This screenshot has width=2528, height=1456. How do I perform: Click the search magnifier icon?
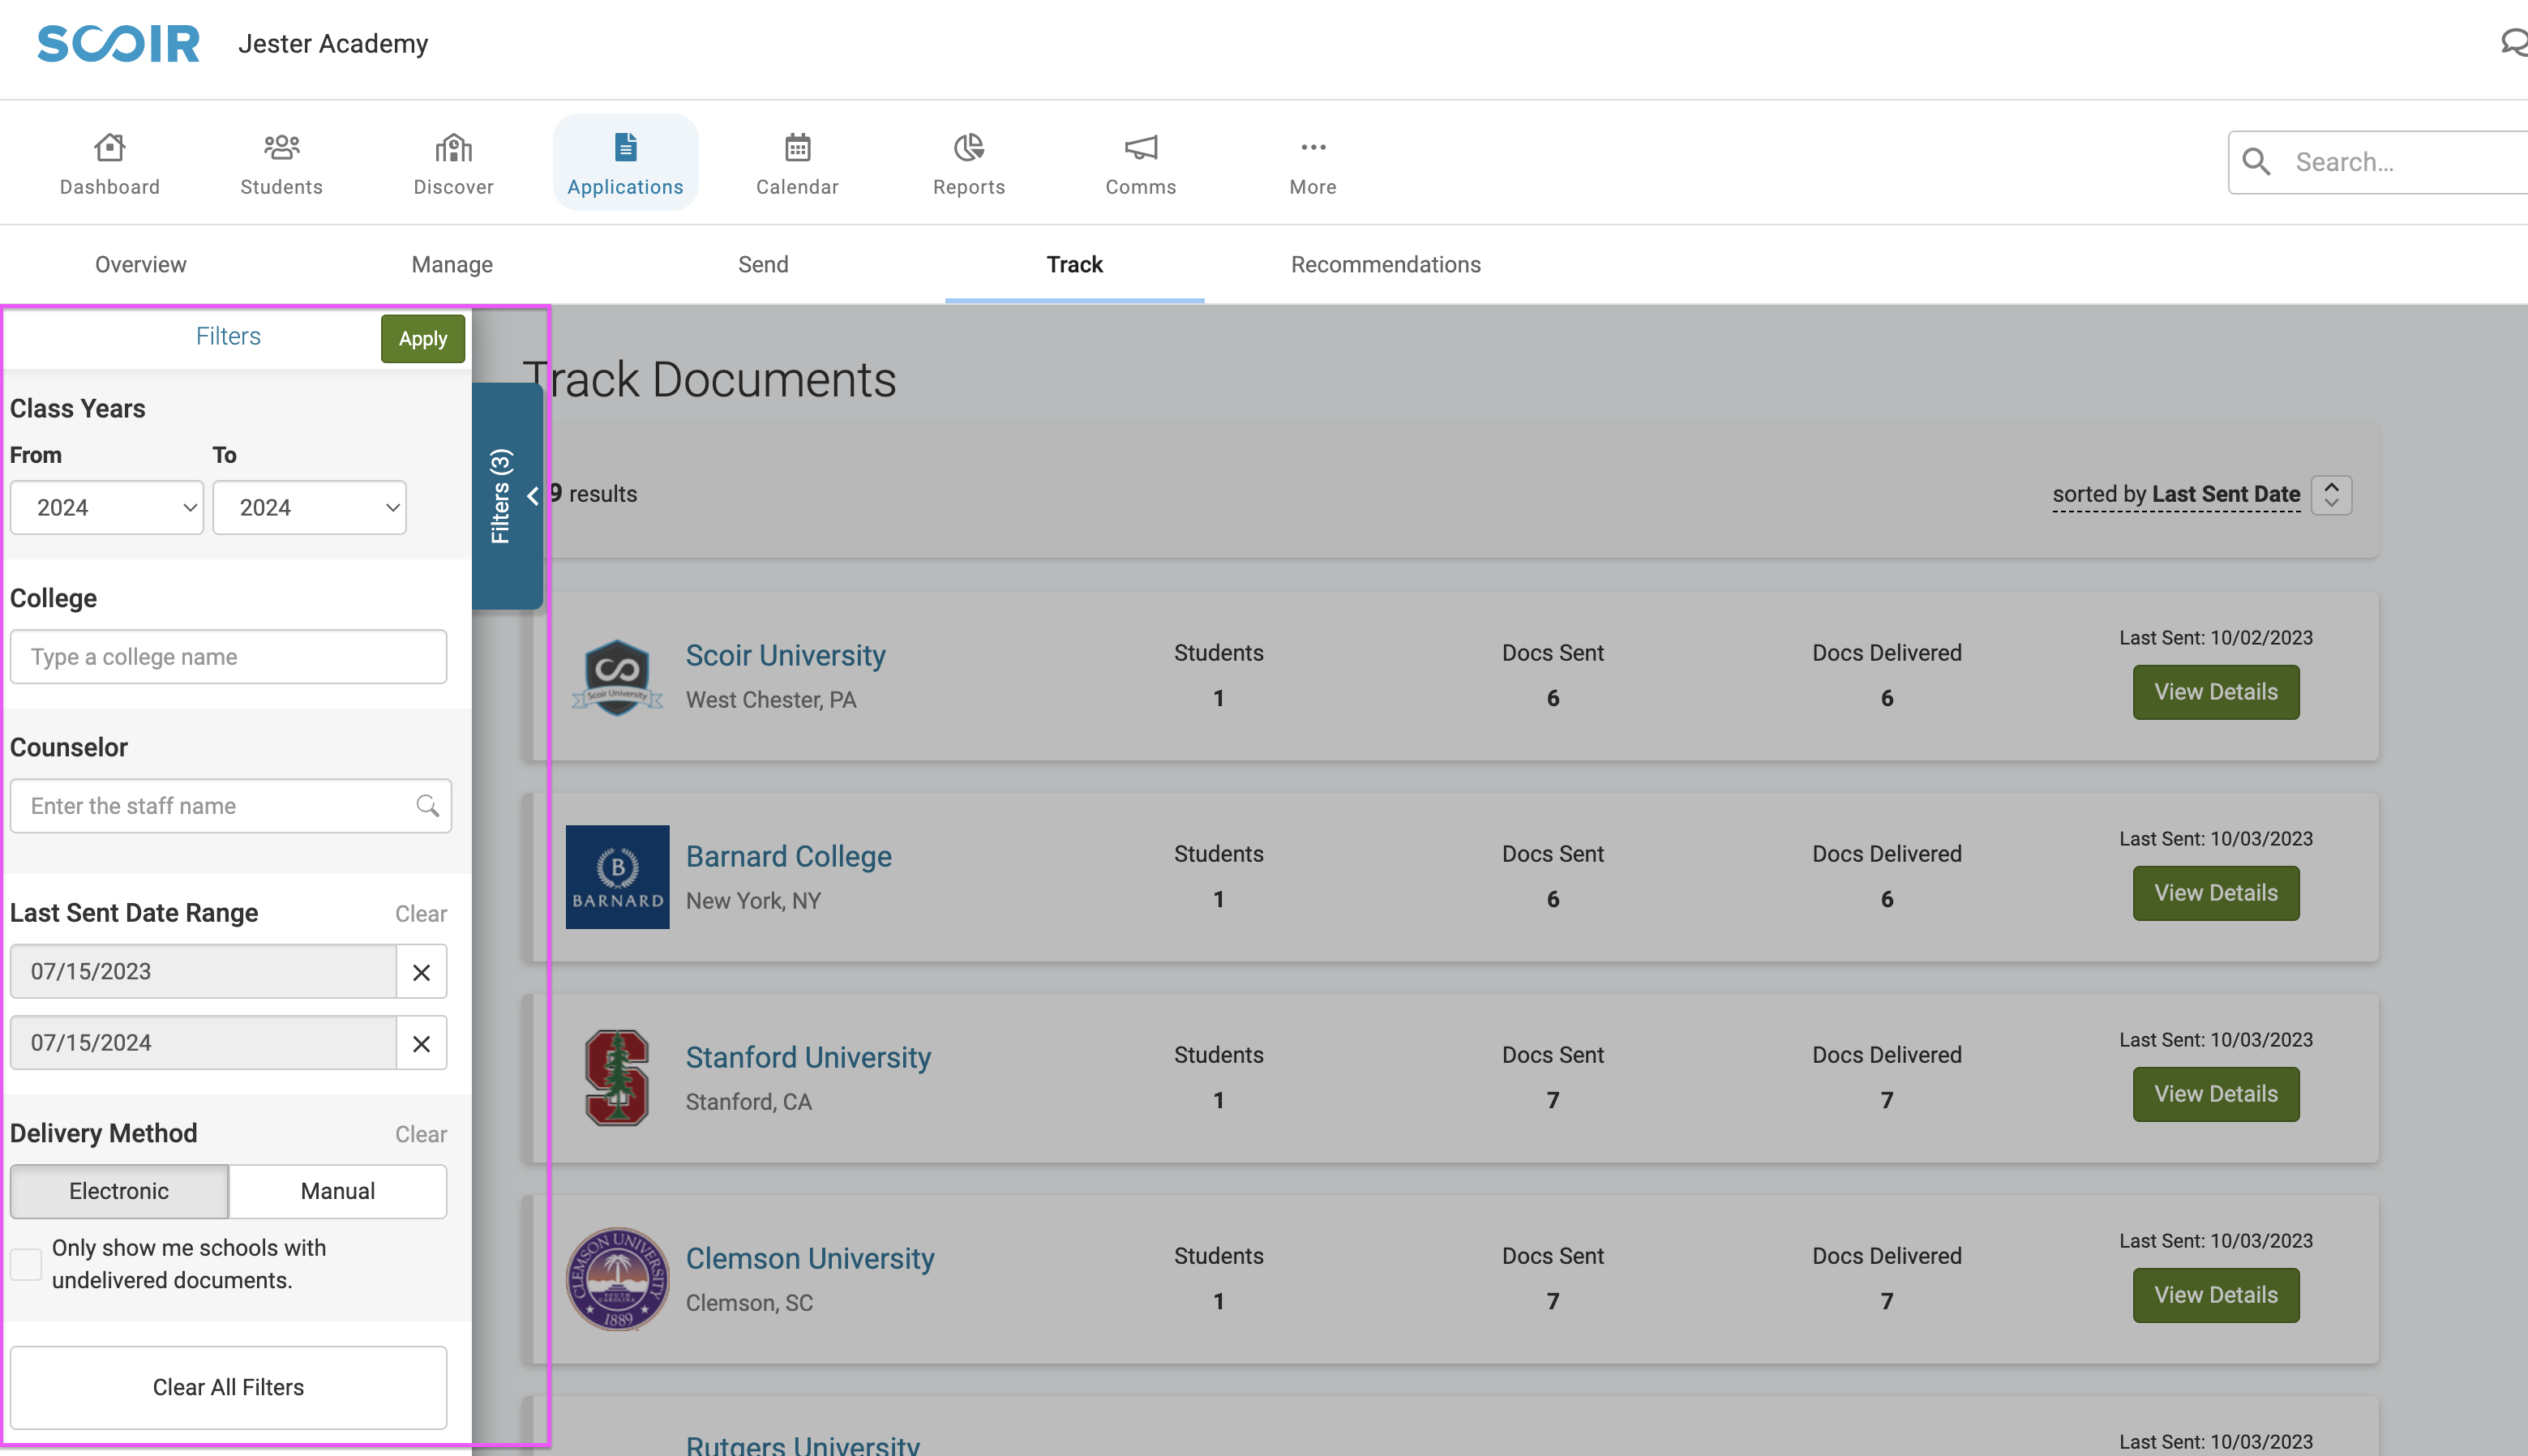(2256, 161)
